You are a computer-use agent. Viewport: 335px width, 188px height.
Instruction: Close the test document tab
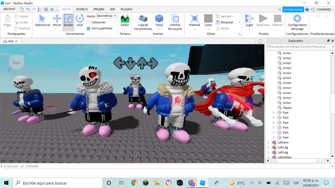tap(16, 41)
